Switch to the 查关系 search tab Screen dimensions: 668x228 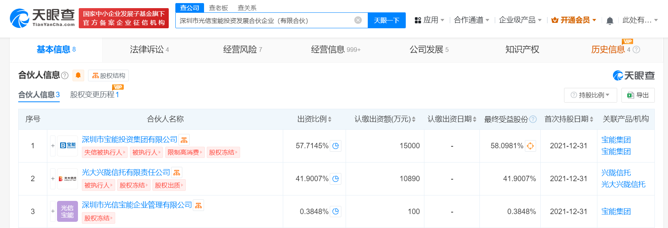point(247,8)
